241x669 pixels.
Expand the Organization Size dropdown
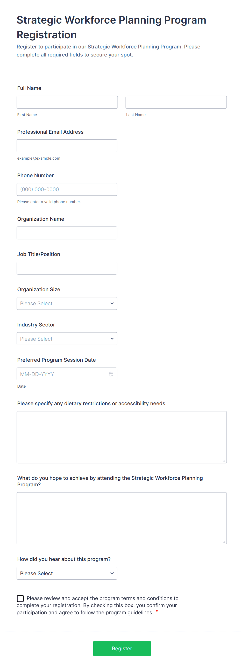(67, 303)
